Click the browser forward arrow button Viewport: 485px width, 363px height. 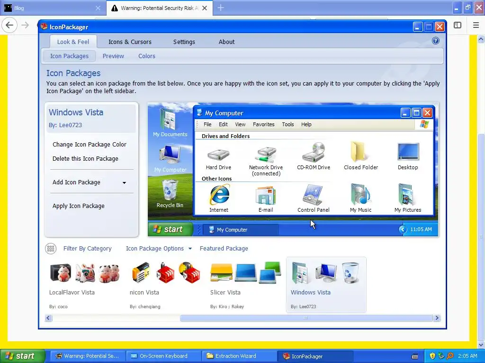tap(26, 25)
